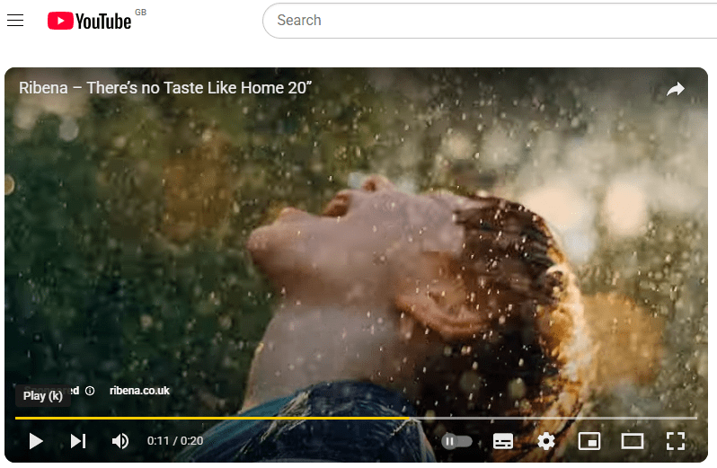This screenshot has width=717, height=468.
Task: Seek to the start of the progress bar
Action: pos(17,418)
